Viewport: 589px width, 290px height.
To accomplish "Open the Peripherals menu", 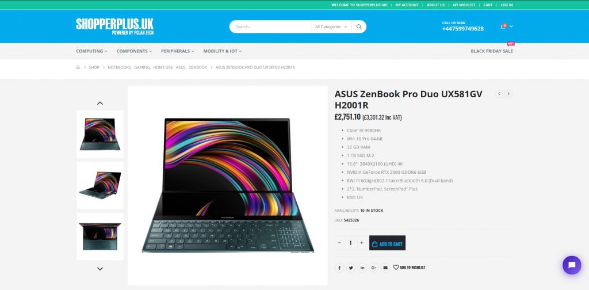I will coord(178,51).
